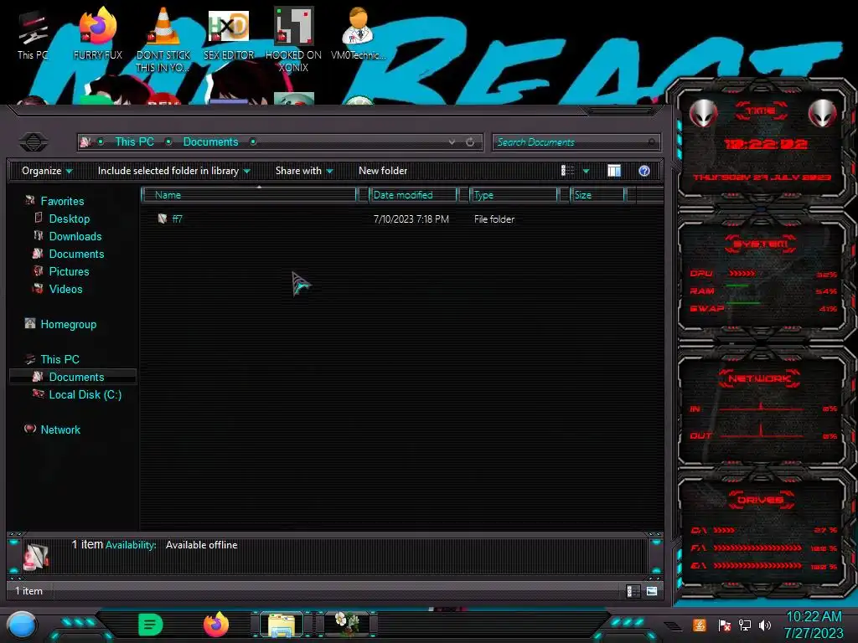Click the Homegroup tree icon

30,323
